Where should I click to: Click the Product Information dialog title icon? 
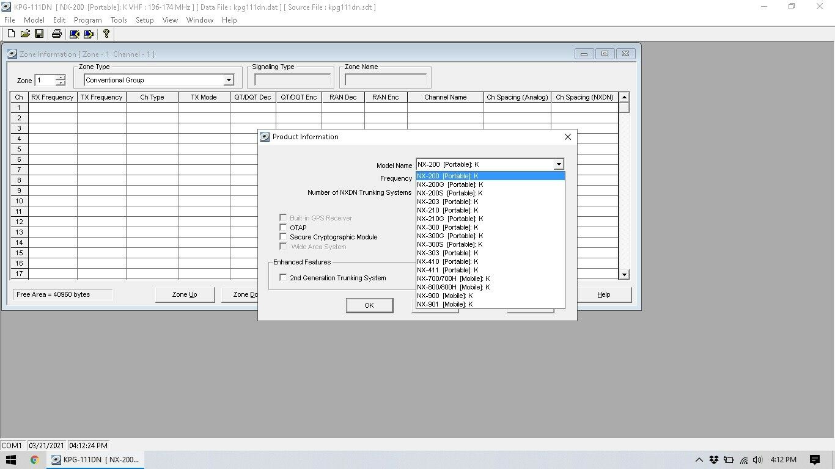(265, 137)
